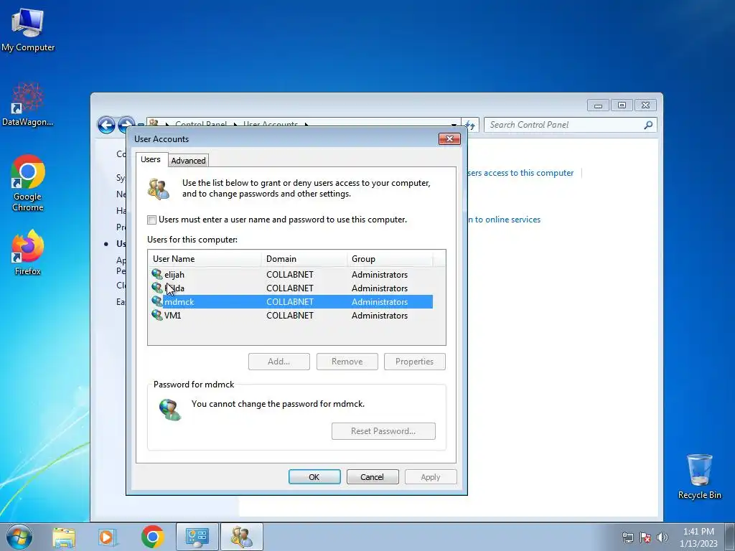Click the elijah user icon
The image size is (735, 551).
[157, 274]
